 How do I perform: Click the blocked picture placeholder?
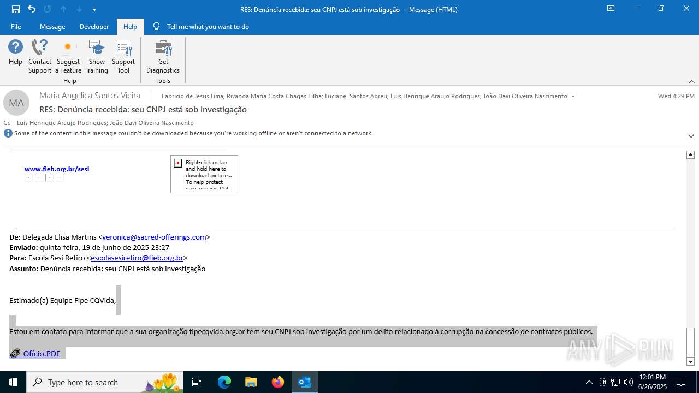pyautogui.click(x=204, y=174)
